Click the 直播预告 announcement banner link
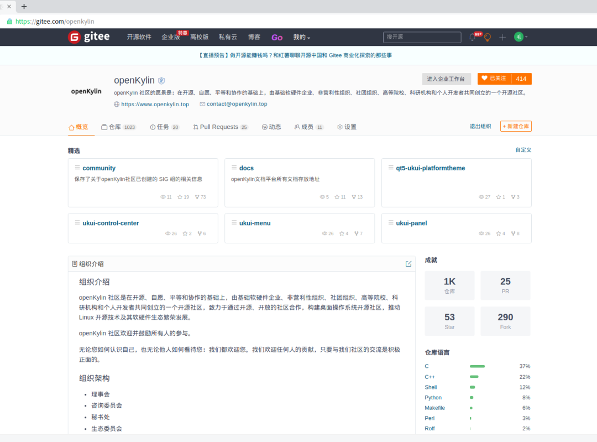The width and height of the screenshot is (597, 442). click(295, 55)
